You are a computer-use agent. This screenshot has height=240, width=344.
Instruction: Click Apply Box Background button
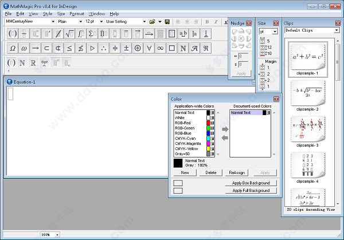tap(251, 183)
